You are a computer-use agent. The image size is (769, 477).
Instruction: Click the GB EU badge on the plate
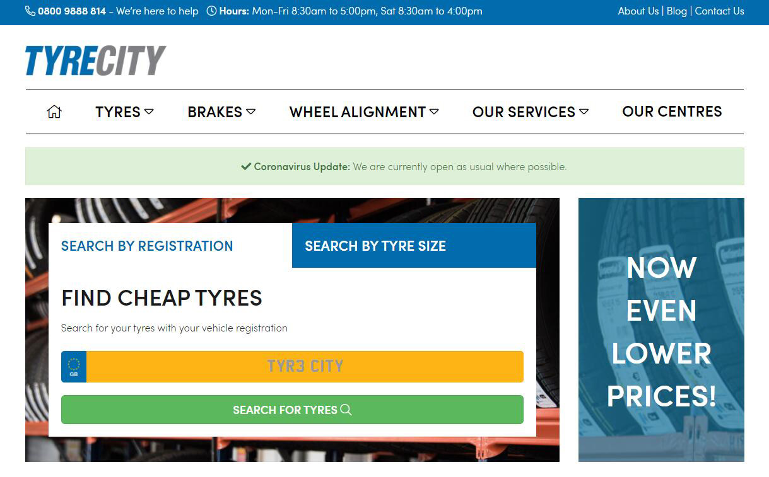(x=74, y=367)
